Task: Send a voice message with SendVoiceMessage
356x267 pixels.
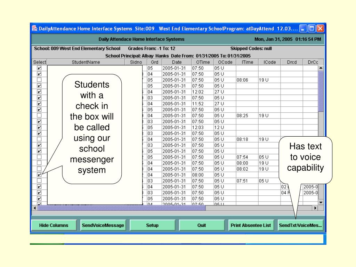Action: pos(103,225)
